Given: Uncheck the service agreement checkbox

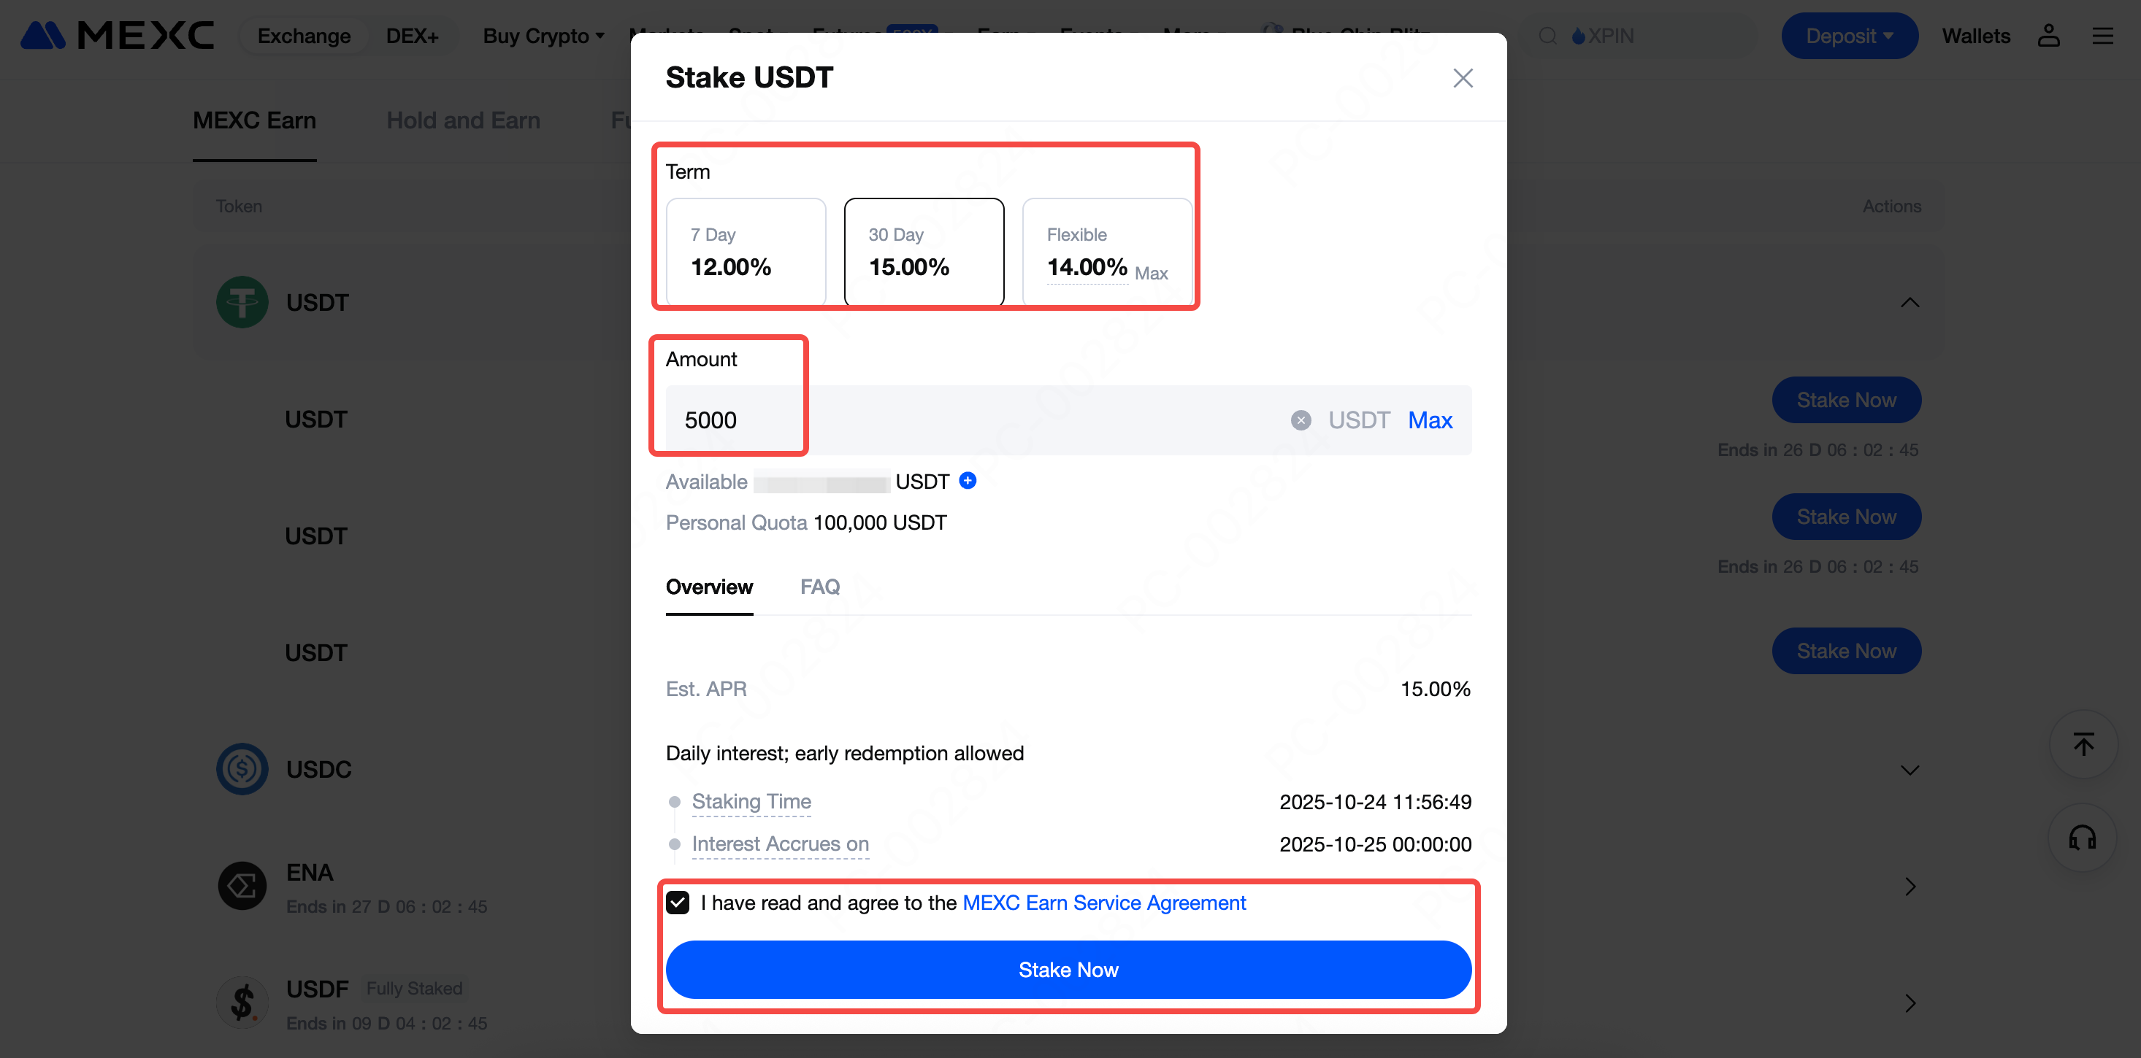Looking at the screenshot, I should coord(678,903).
